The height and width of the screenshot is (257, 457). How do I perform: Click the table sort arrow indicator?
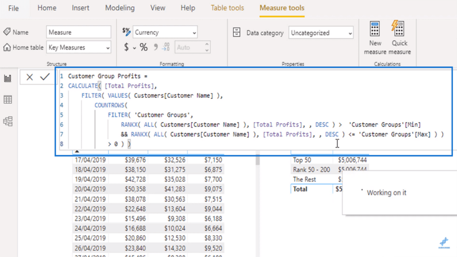pos(77,151)
